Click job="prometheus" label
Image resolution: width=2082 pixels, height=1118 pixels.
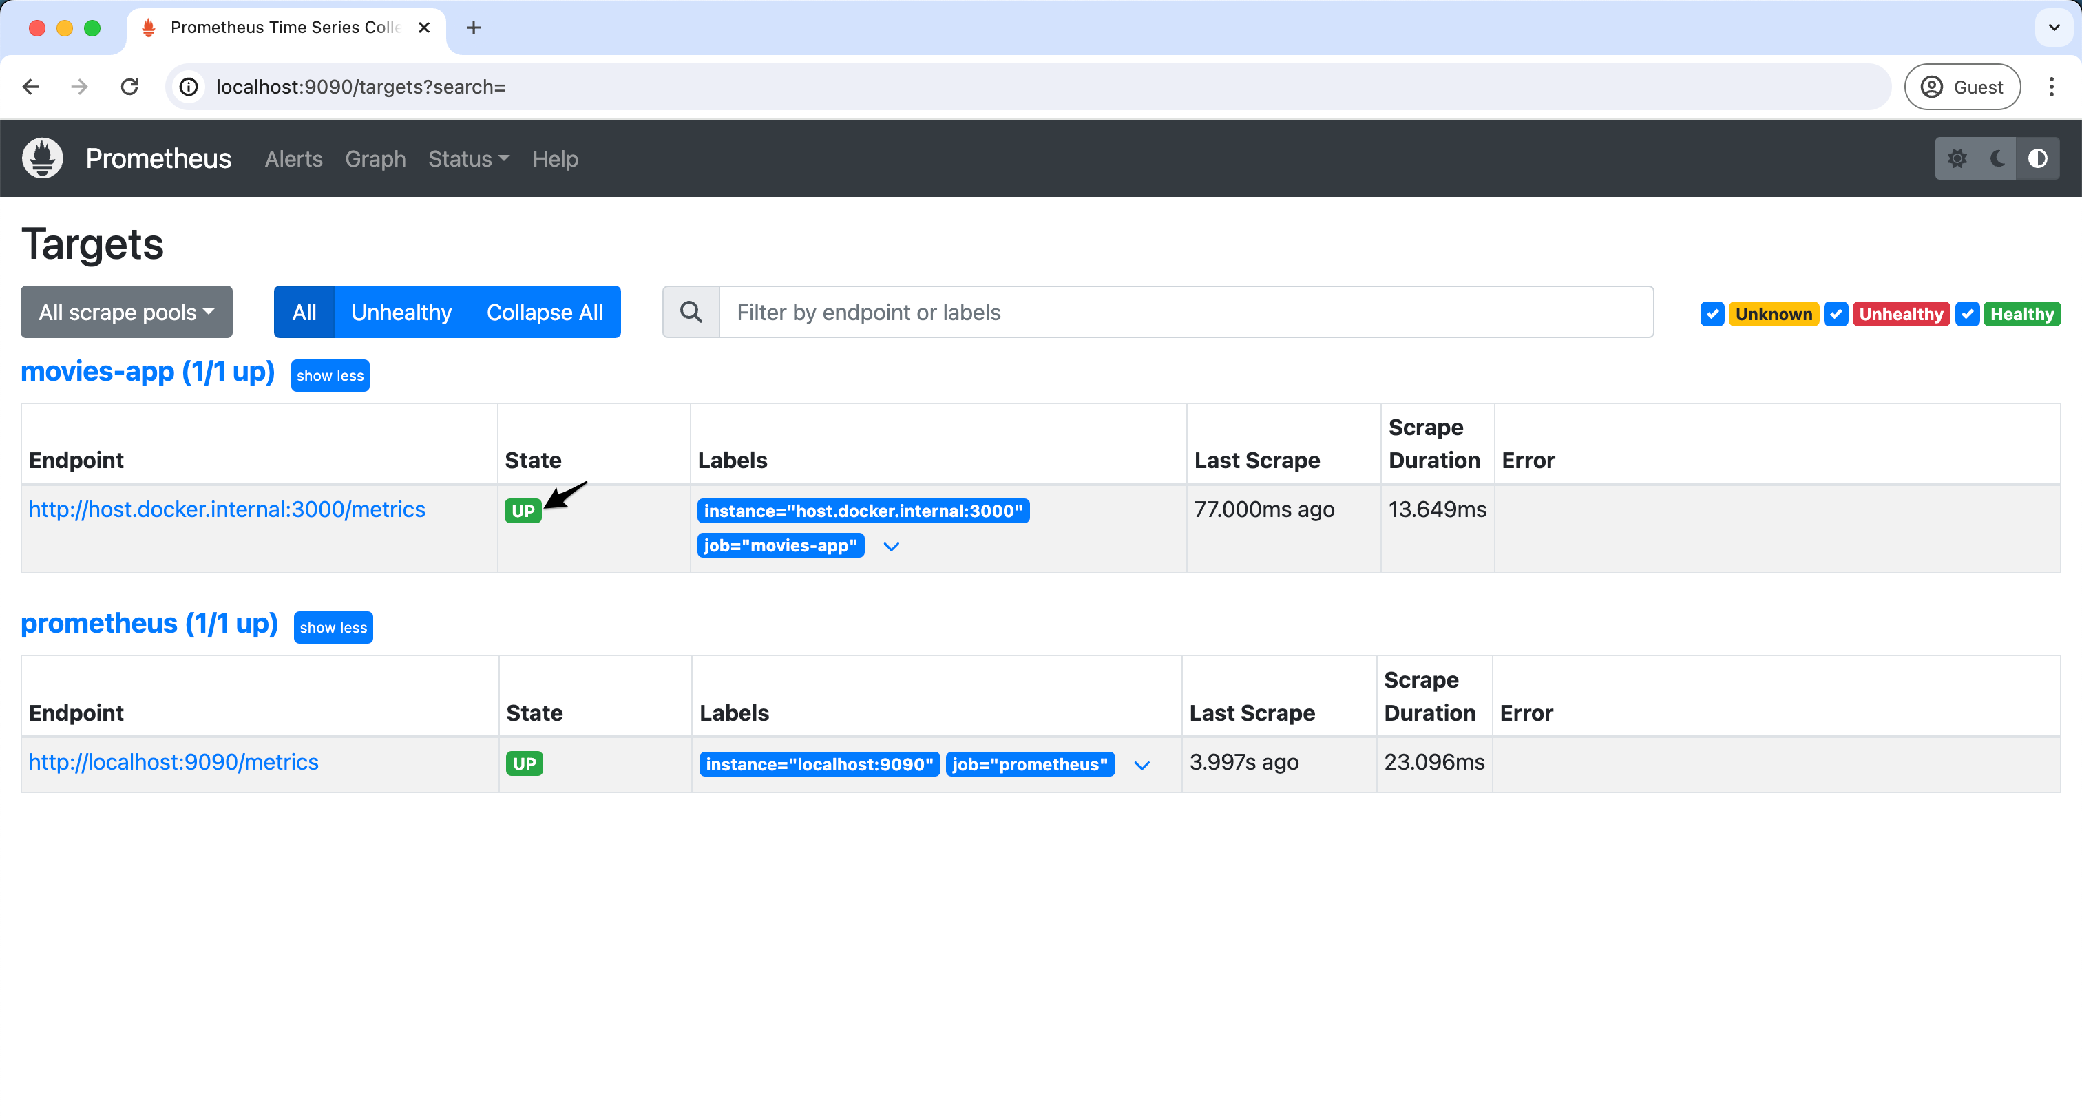[1031, 765]
